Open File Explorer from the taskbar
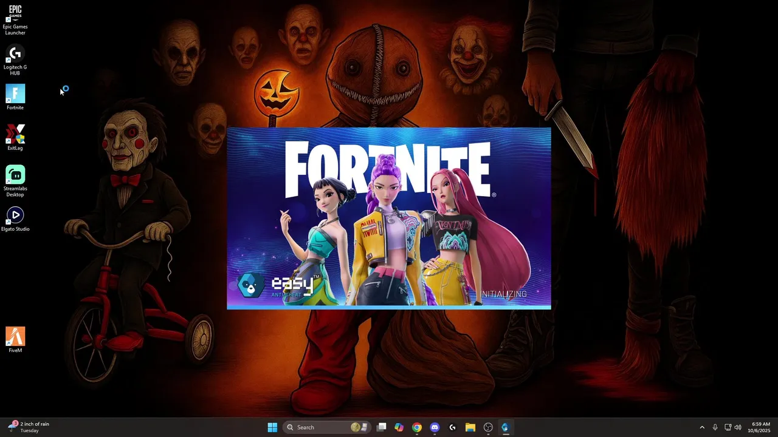The image size is (778, 437). tap(470, 427)
